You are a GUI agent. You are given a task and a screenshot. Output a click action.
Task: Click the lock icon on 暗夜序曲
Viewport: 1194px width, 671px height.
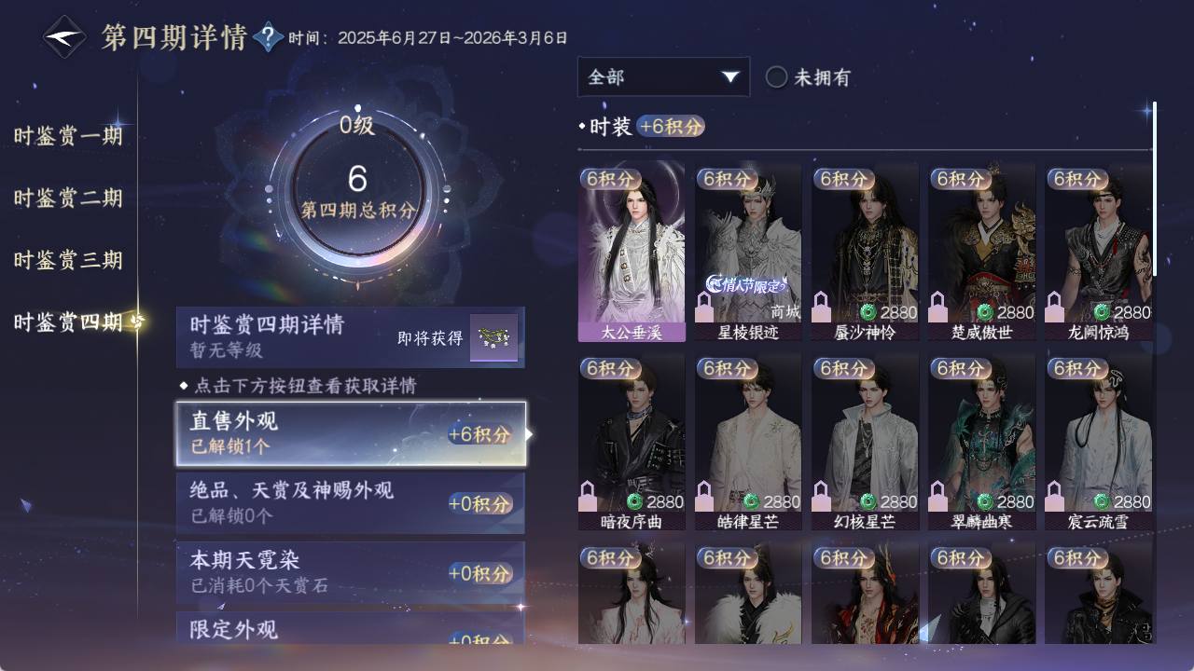[x=589, y=496]
